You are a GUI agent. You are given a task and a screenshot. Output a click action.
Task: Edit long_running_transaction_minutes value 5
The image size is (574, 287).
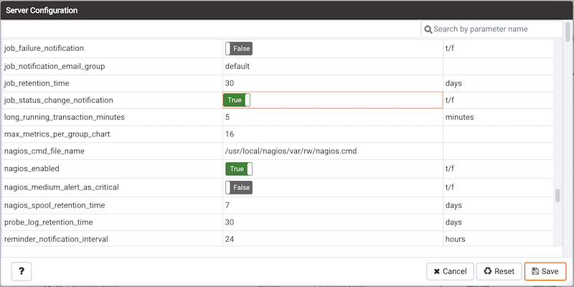tap(333, 117)
